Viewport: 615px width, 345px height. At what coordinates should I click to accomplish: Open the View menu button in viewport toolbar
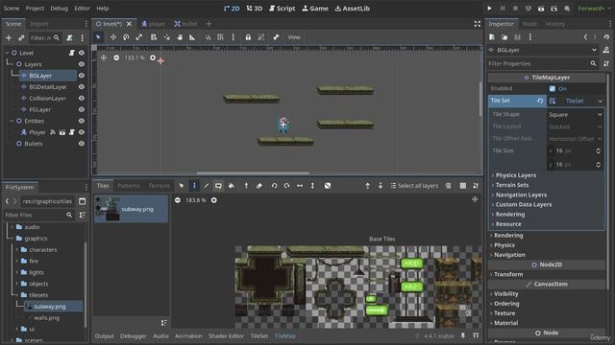tap(294, 37)
